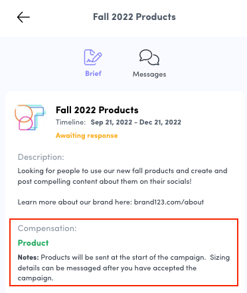
Task: Click the 'Learn more about our brand' line
Action: pos(111,202)
